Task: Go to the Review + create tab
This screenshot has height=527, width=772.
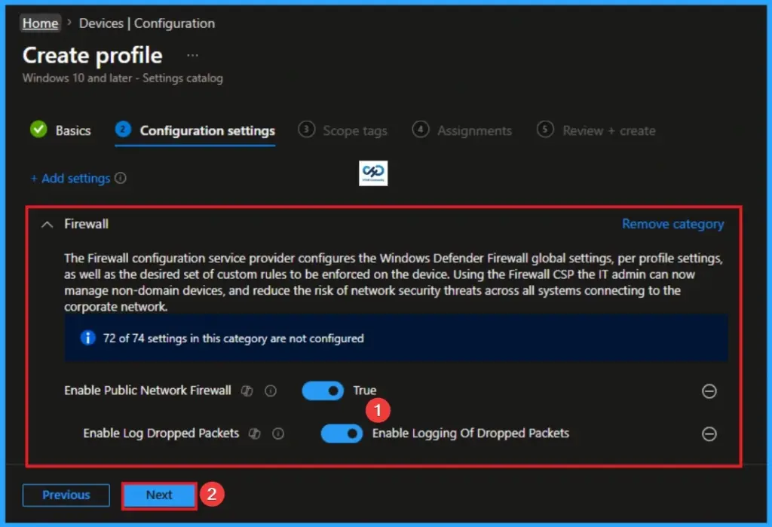Action: 608,130
